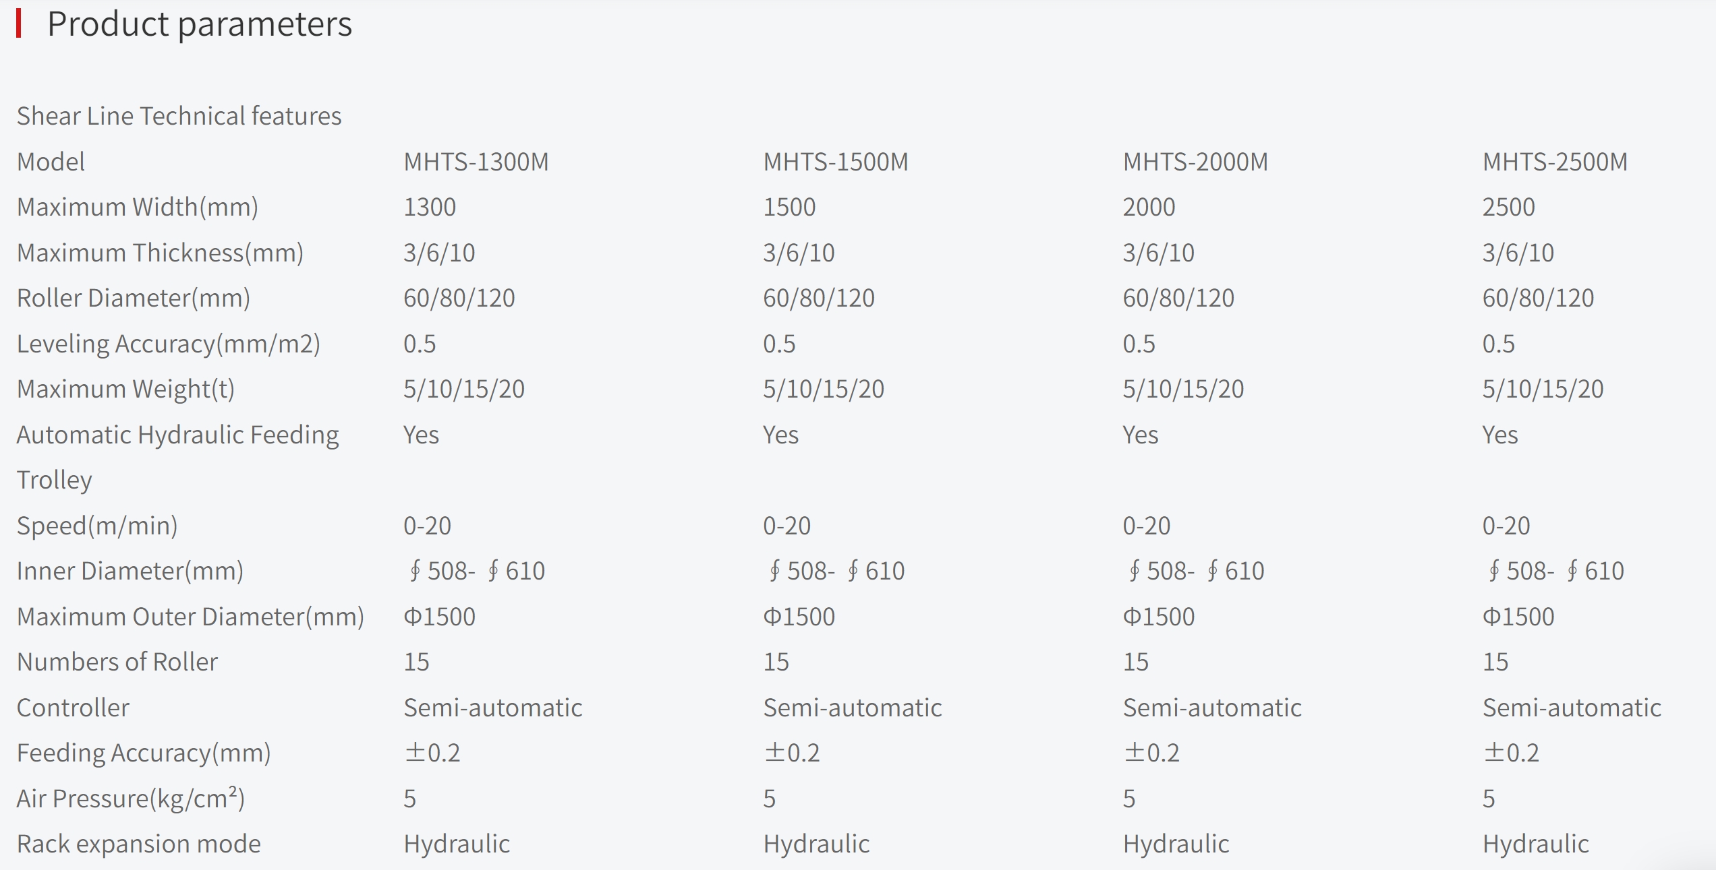Click the Roller Diameter(mm) label

pyautogui.click(x=134, y=299)
